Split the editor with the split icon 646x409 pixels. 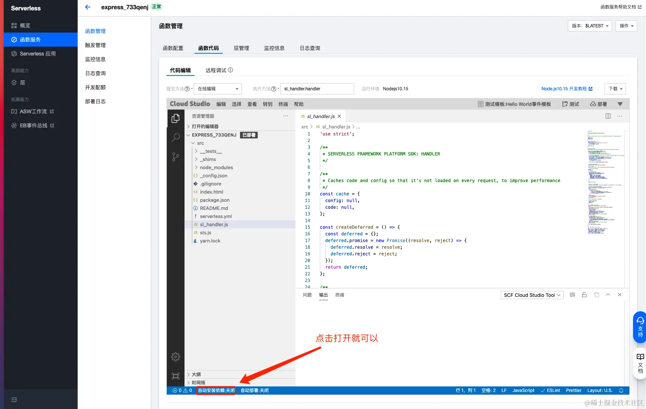(608, 116)
